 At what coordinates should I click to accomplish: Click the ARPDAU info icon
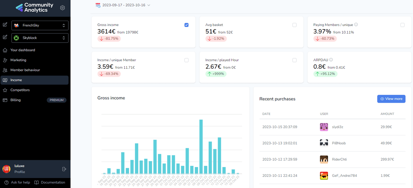coord(331,60)
